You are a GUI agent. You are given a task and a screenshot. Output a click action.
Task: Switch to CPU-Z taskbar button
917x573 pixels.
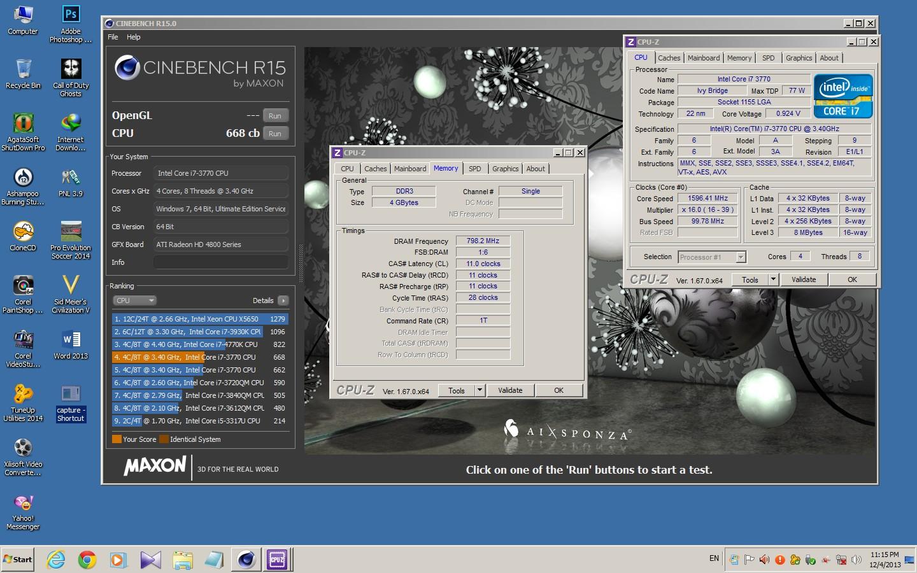[x=277, y=560]
